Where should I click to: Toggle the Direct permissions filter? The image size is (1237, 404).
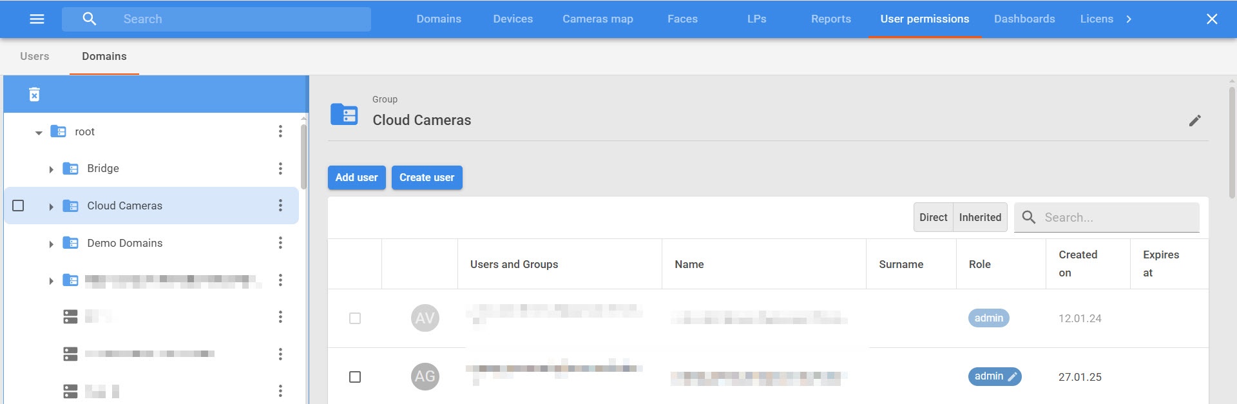coord(933,218)
